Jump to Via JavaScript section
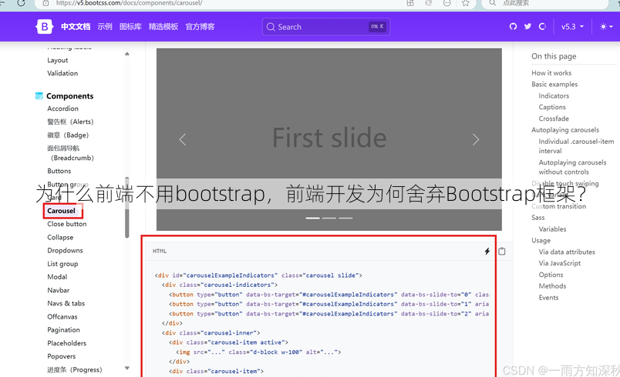The image size is (620, 377). tap(560, 263)
